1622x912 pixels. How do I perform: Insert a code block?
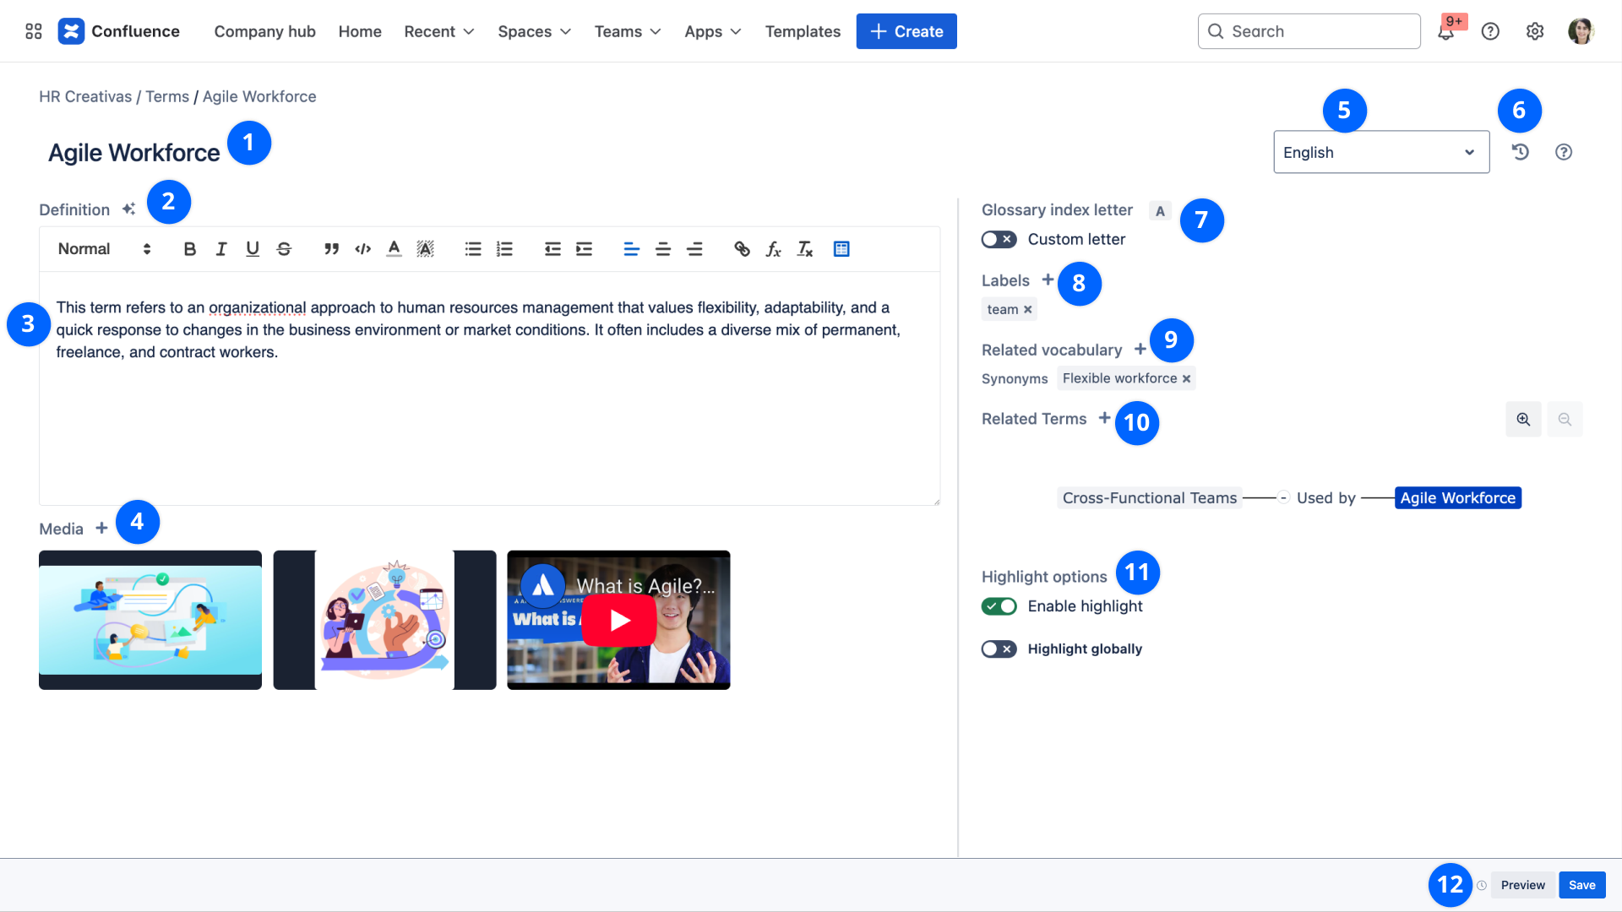click(x=363, y=249)
